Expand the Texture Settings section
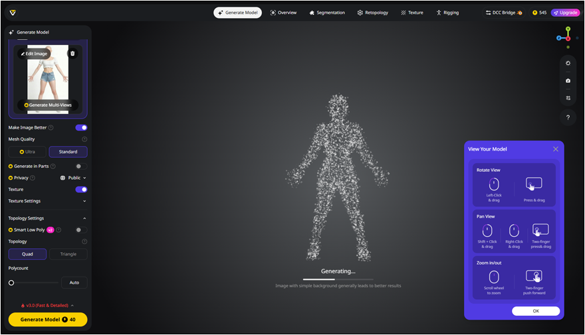The width and height of the screenshot is (585, 335). tap(84, 201)
